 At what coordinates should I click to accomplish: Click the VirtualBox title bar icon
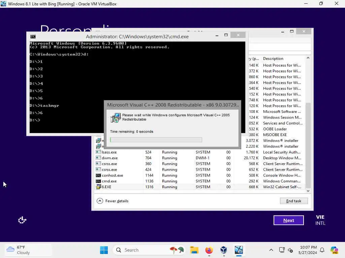tap(3, 4)
